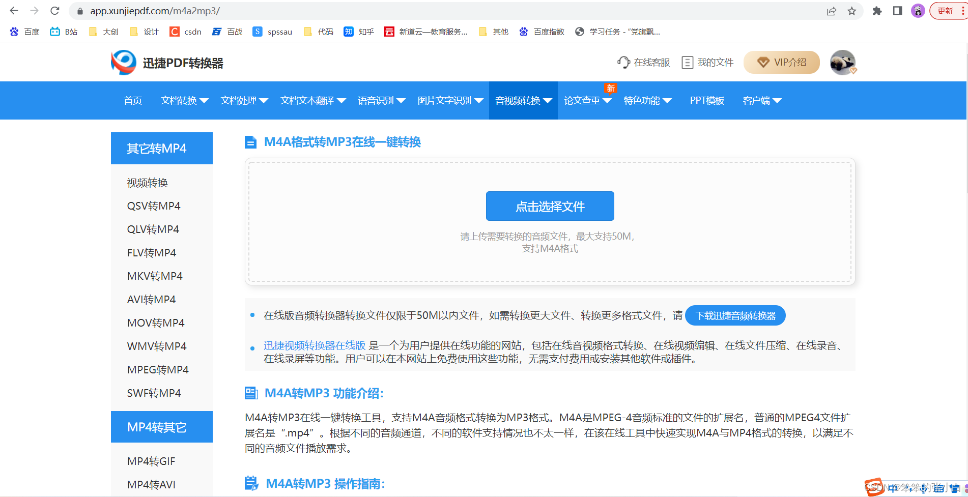Screen dimensions: 968x497
Task: Select MP4转AVI in the sidebar
Action: click(x=151, y=485)
